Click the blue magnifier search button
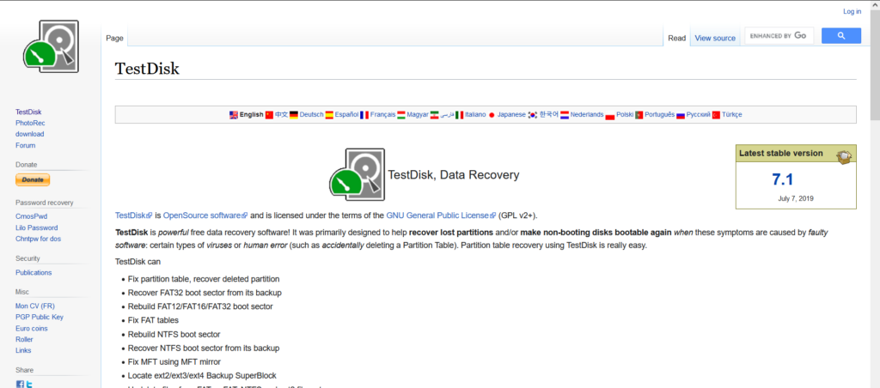This screenshot has height=388, width=880. 840,36
